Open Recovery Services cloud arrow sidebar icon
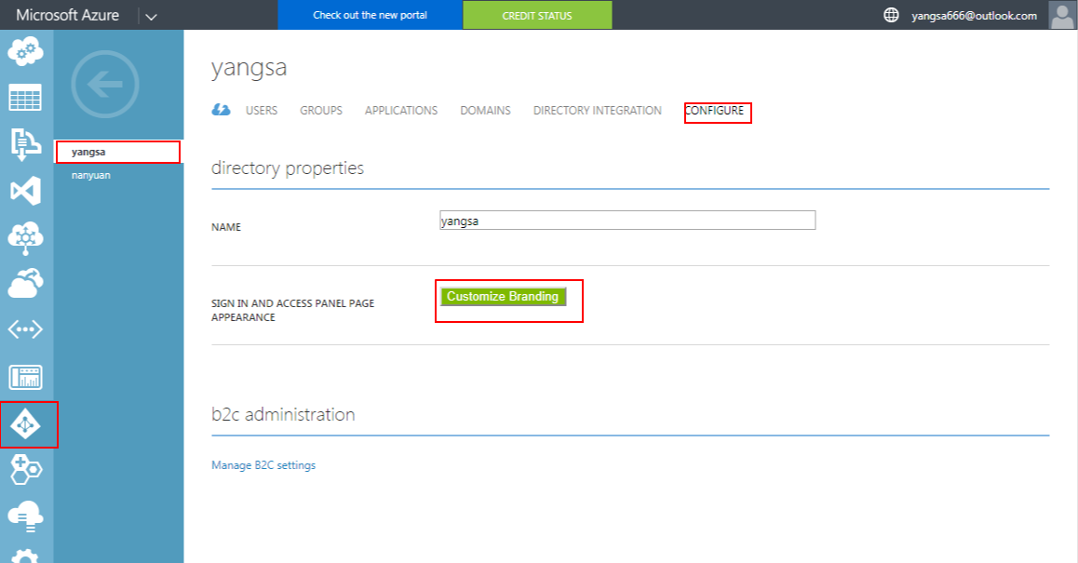Image resolution: width=1078 pixels, height=563 pixels. [x=25, y=283]
